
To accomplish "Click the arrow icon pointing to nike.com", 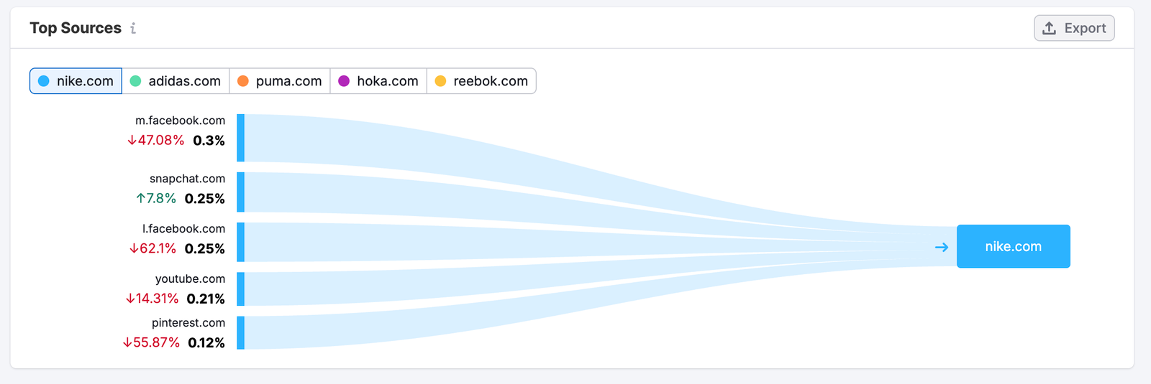I will 942,247.
